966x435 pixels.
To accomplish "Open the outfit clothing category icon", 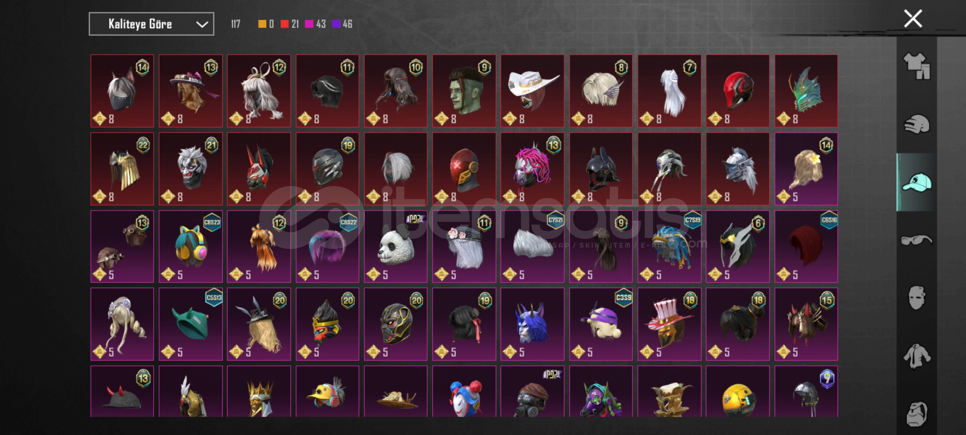I will click(x=917, y=66).
